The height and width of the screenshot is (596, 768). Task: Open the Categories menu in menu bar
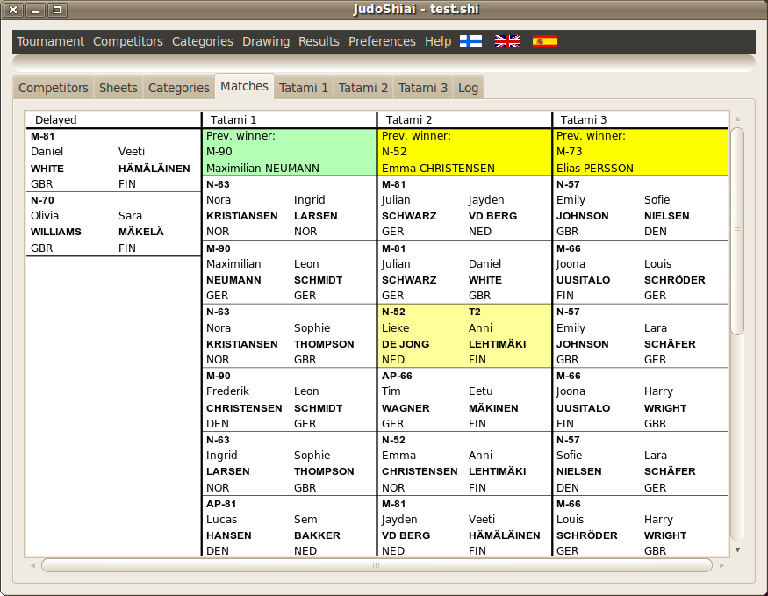[x=203, y=41]
